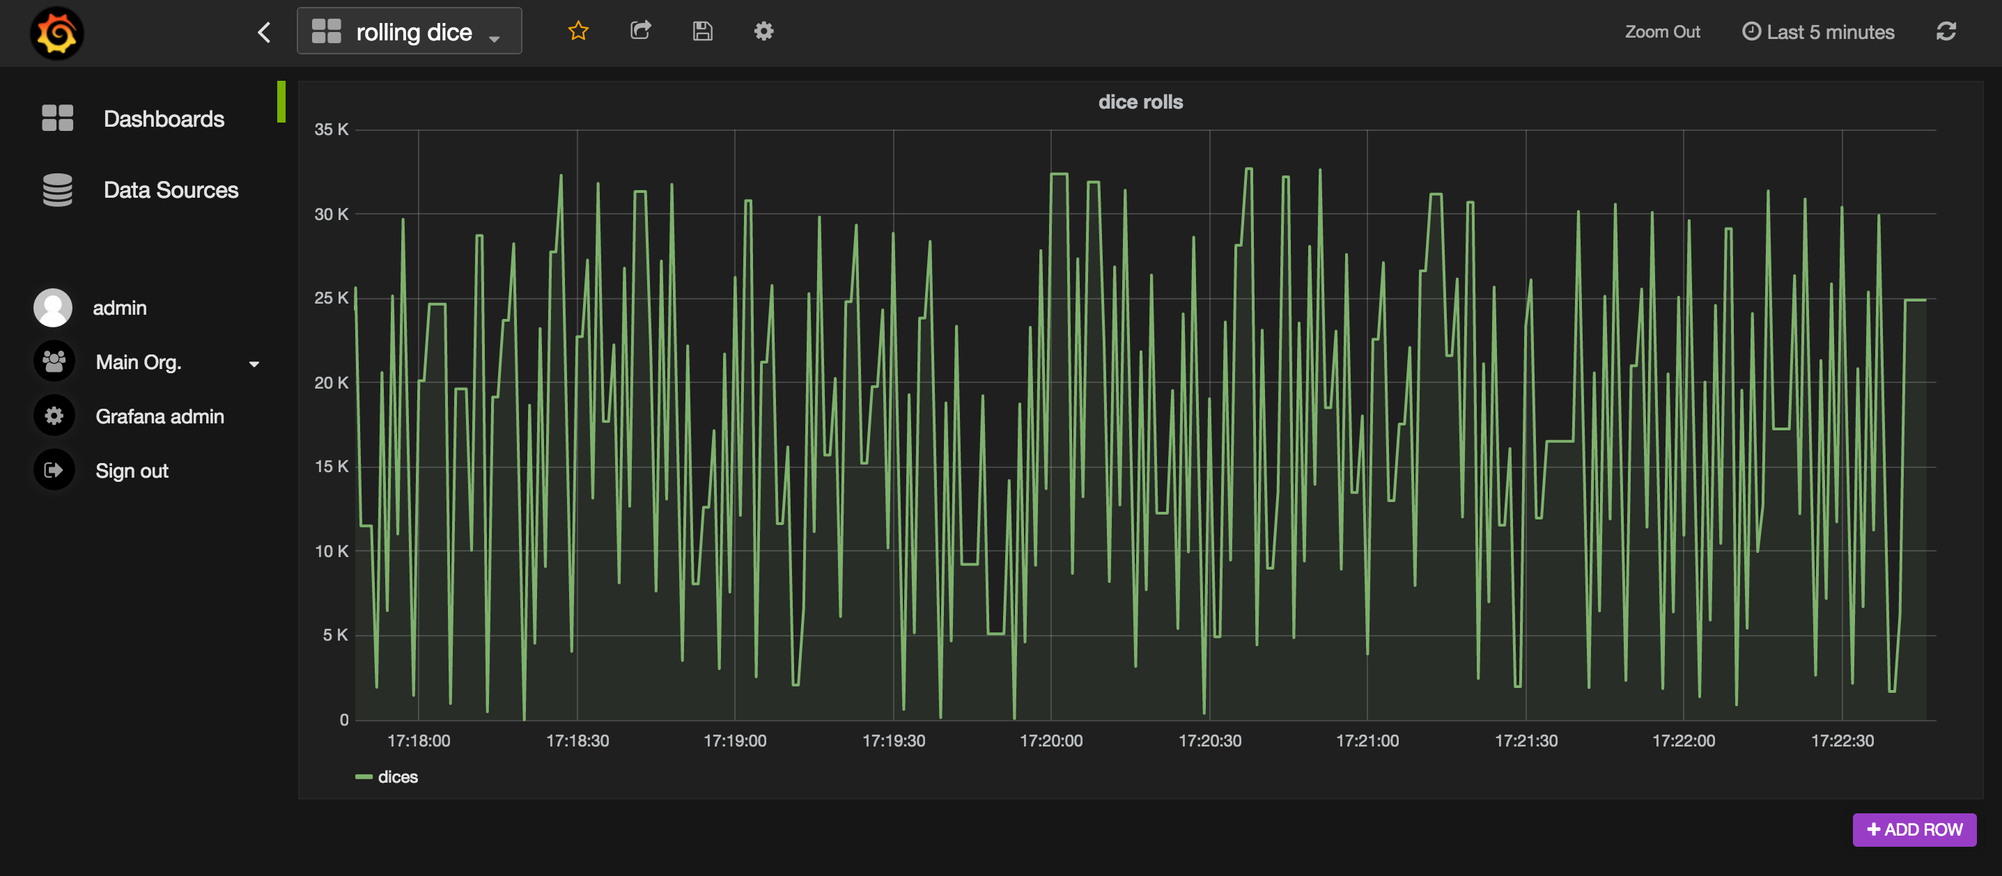Star the rolling dice dashboard
This screenshot has height=876, width=2002.
point(578,31)
